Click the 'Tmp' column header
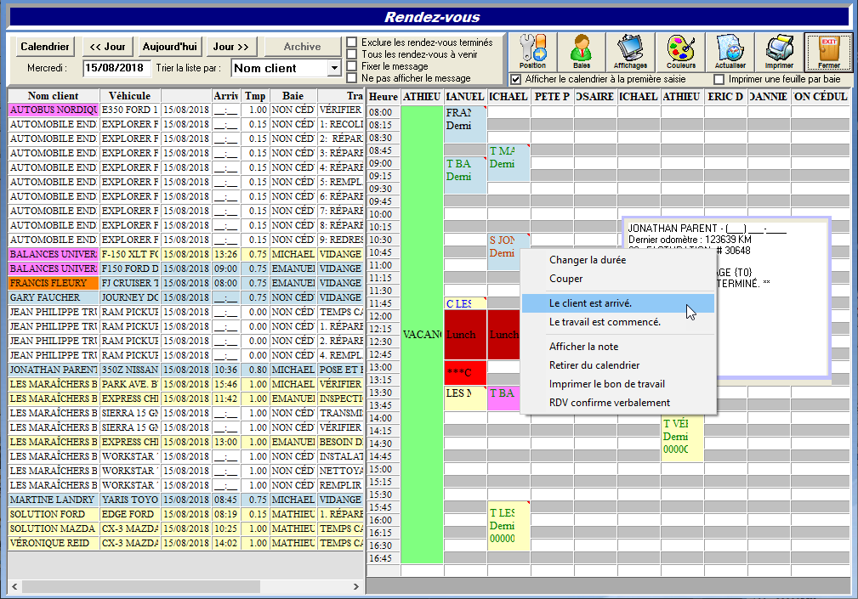 pos(255,96)
